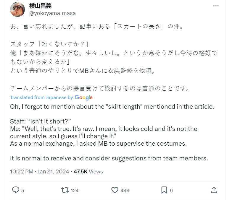The height and width of the screenshot is (200, 227).
Task: Click the sentence about suggestions from team members
Action: (x=109, y=158)
